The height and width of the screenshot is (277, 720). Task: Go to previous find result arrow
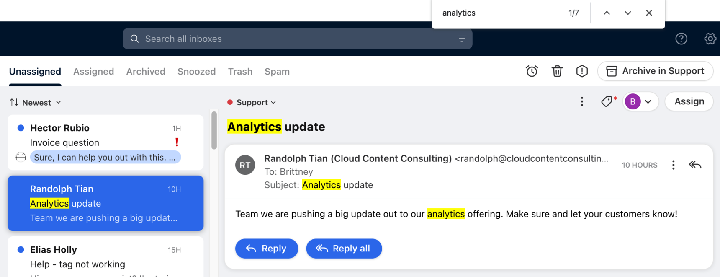pyautogui.click(x=607, y=13)
